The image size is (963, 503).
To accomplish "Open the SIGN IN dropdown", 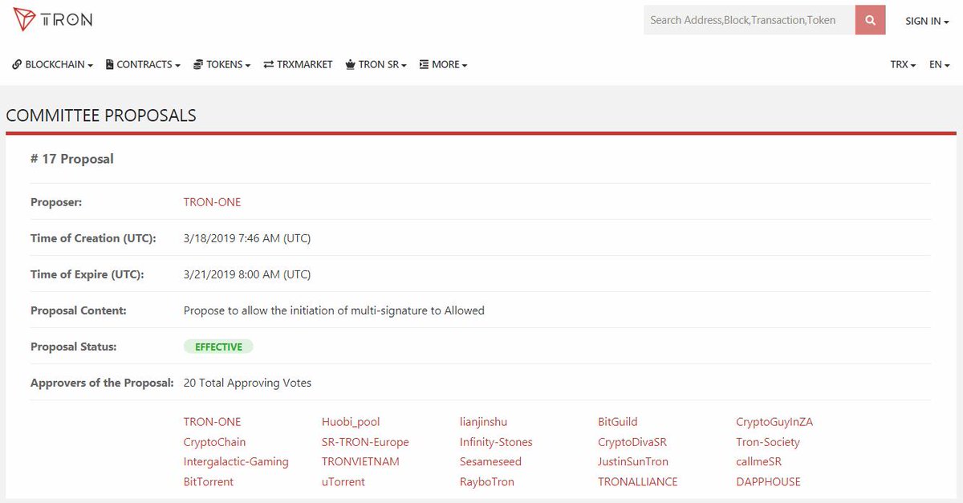I will 928,21.
